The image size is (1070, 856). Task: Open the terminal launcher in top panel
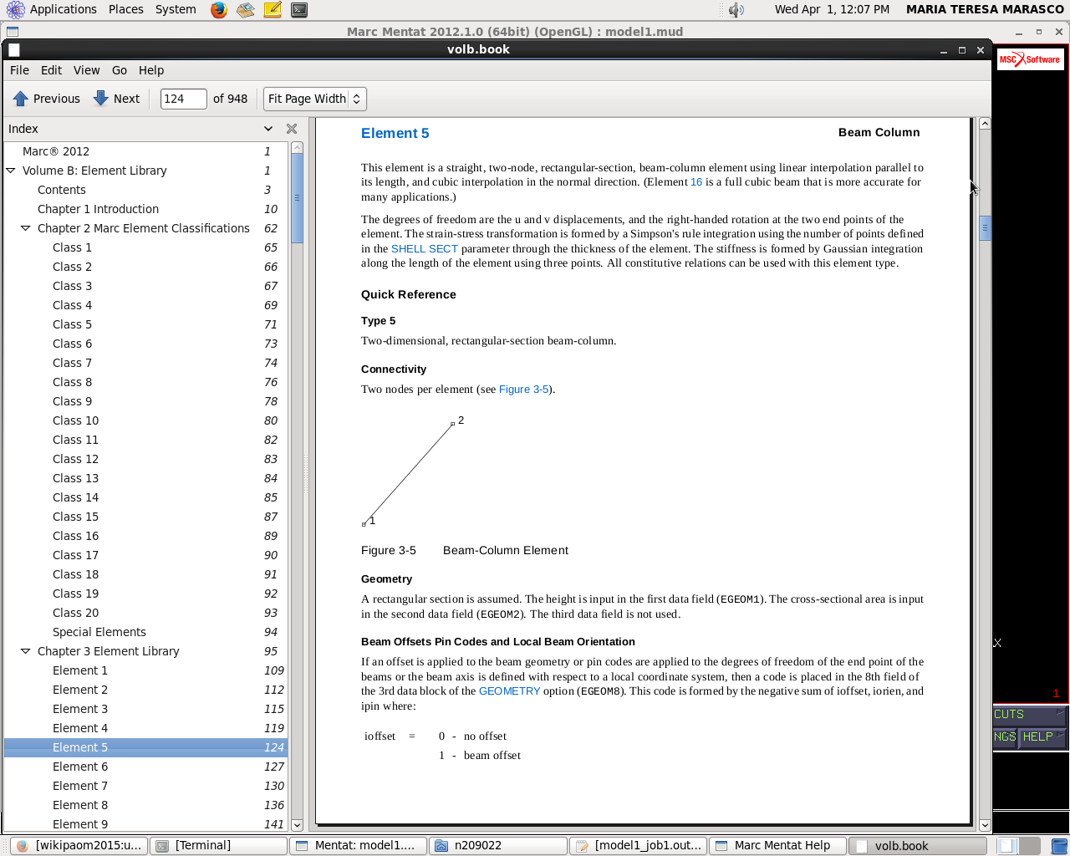point(299,10)
